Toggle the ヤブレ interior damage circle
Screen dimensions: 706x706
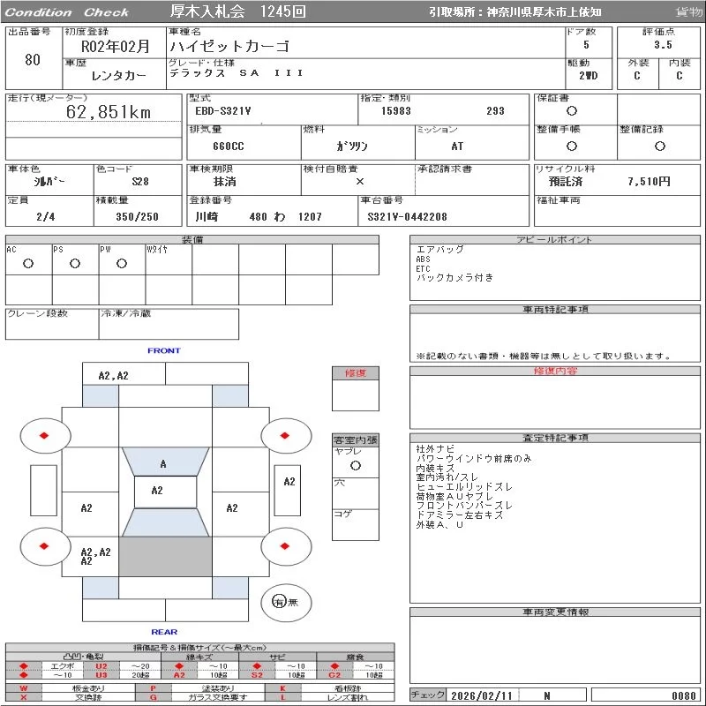pyautogui.click(x=355, y=464)
